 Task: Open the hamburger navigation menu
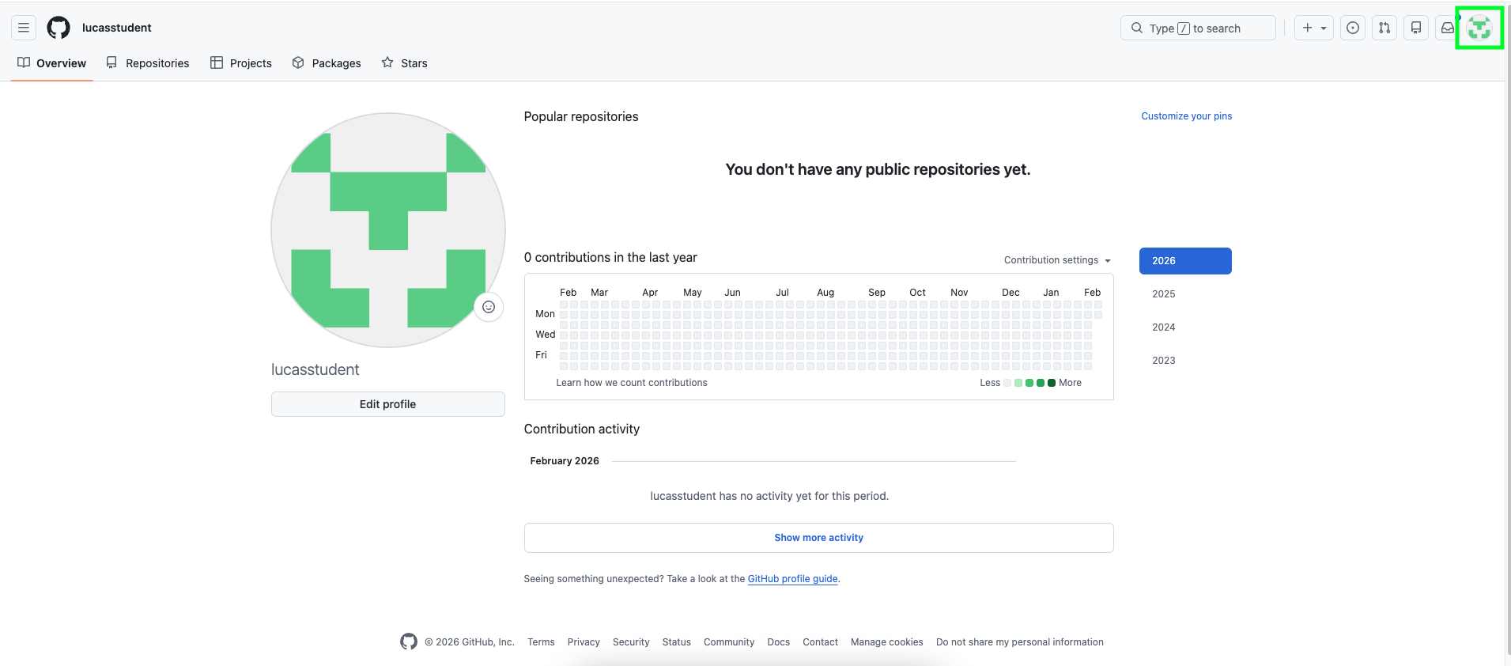pyautogui.click(x=24, y=28)
